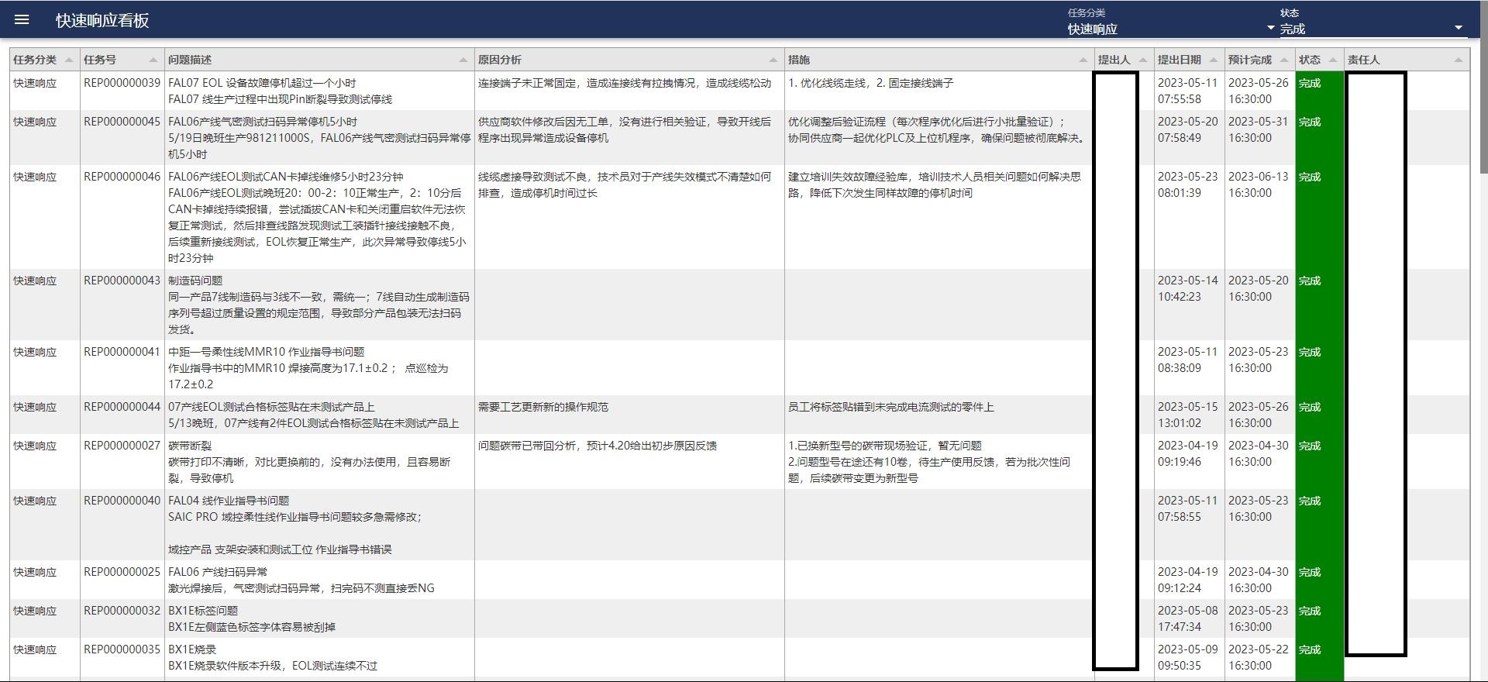Click the green 完成 status for REP000000039
Screen dimensions: 1488x682
1319,91
